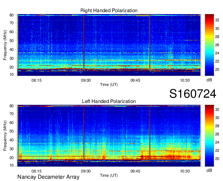Click the 09:45 time tick under Left Handed plot
223x181 pixels.
135,171
